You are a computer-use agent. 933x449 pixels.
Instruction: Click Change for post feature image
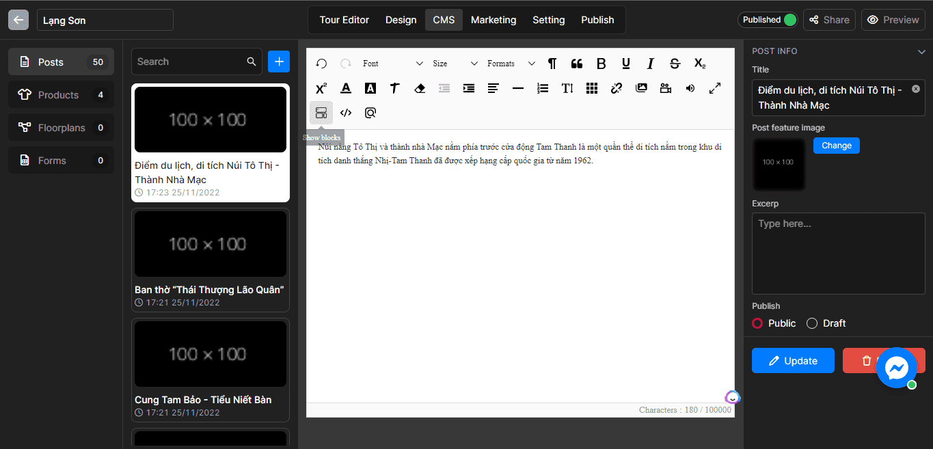pyautogui.click(x=836, y=146)
